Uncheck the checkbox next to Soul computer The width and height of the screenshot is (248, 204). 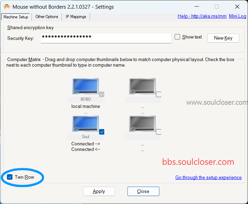pos(102,132)
